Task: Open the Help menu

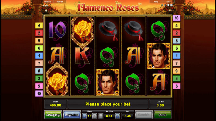Action: coord(156,2)
